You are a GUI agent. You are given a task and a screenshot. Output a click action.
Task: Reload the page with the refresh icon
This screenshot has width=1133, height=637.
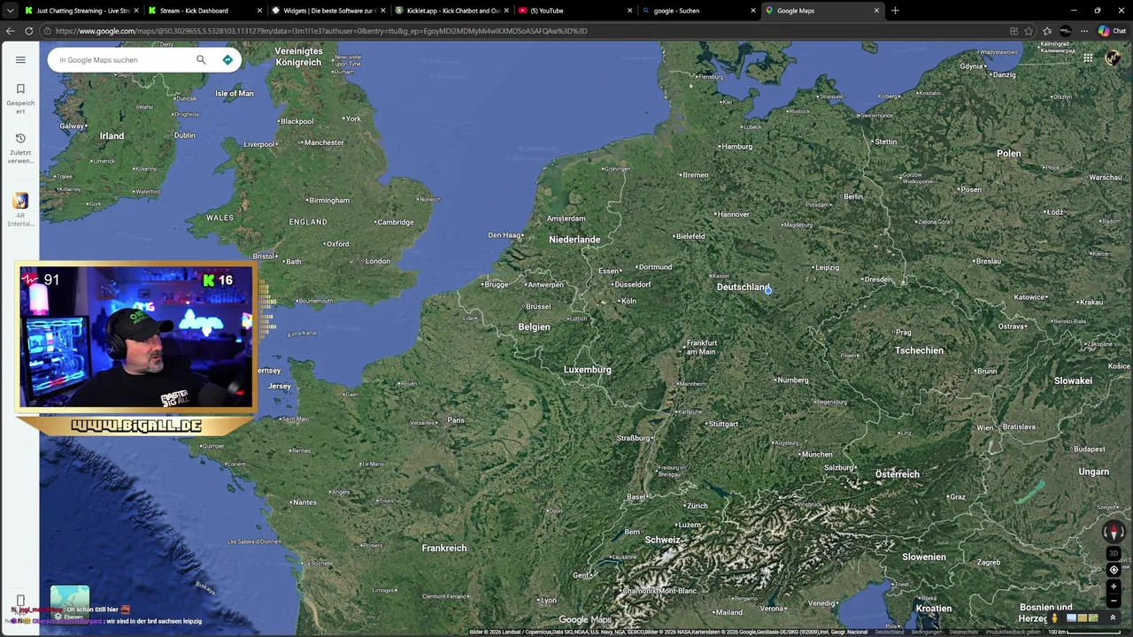pos(29,31)
